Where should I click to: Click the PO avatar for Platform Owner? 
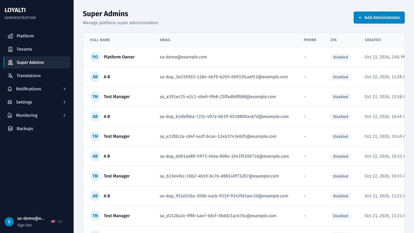(x=95, y=57)
